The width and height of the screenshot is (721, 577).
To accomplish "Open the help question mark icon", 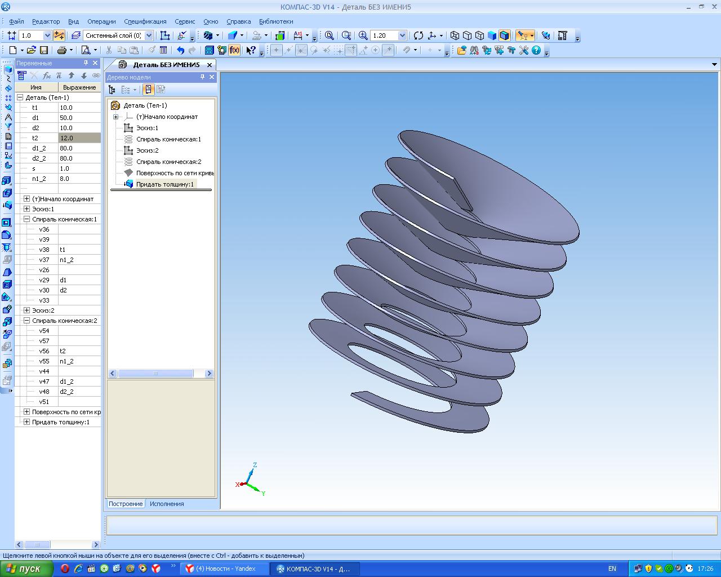I will (536, 50).
